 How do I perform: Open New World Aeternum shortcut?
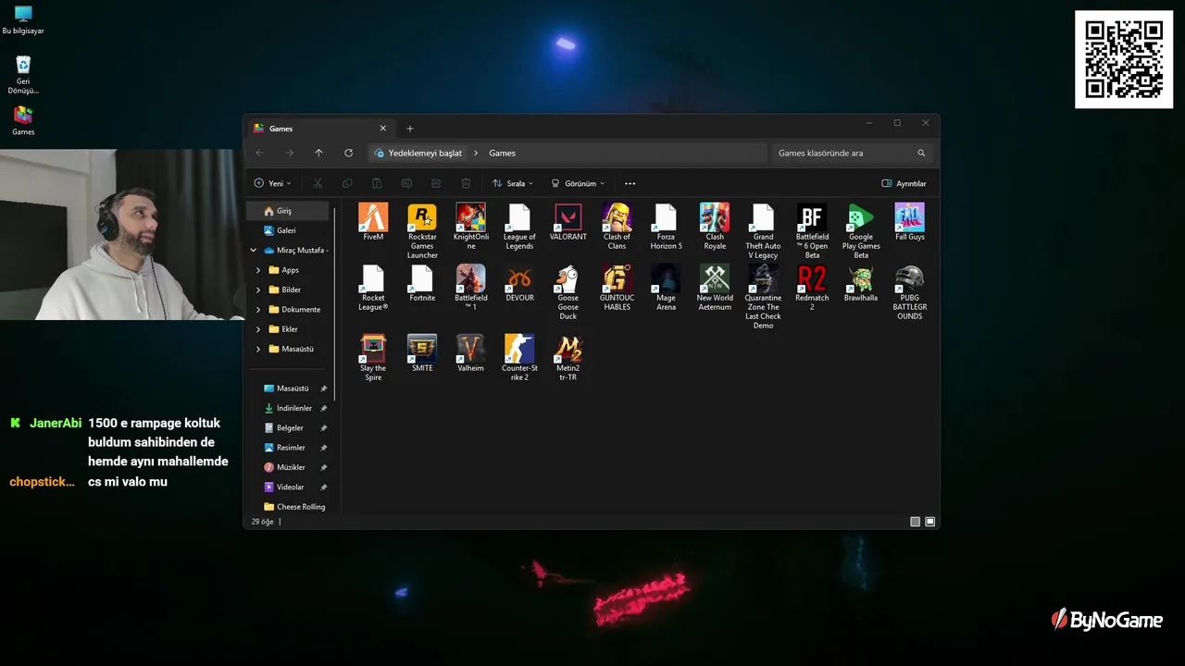click(715, 288)
